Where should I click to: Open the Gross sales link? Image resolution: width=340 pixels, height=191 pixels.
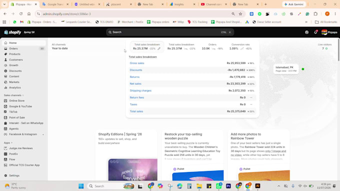[x=137, y=63]
